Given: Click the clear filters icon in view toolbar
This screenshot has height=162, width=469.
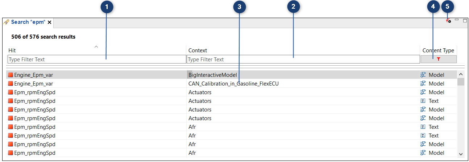Looking at the screenshot, I should (x=448, y=21).
